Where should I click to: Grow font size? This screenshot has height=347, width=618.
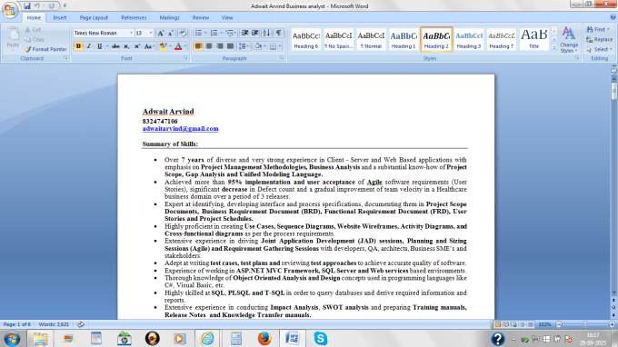pos(161,33)
